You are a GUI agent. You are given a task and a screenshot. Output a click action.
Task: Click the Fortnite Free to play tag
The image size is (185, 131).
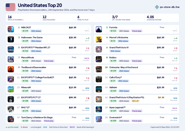(137, 31)
